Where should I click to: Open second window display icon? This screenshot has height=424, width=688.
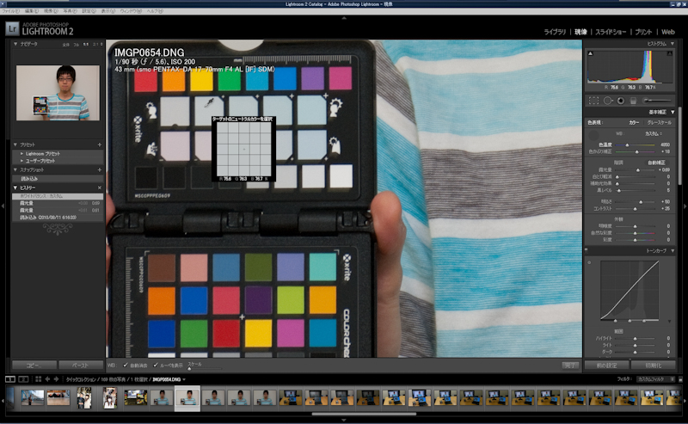23,378
